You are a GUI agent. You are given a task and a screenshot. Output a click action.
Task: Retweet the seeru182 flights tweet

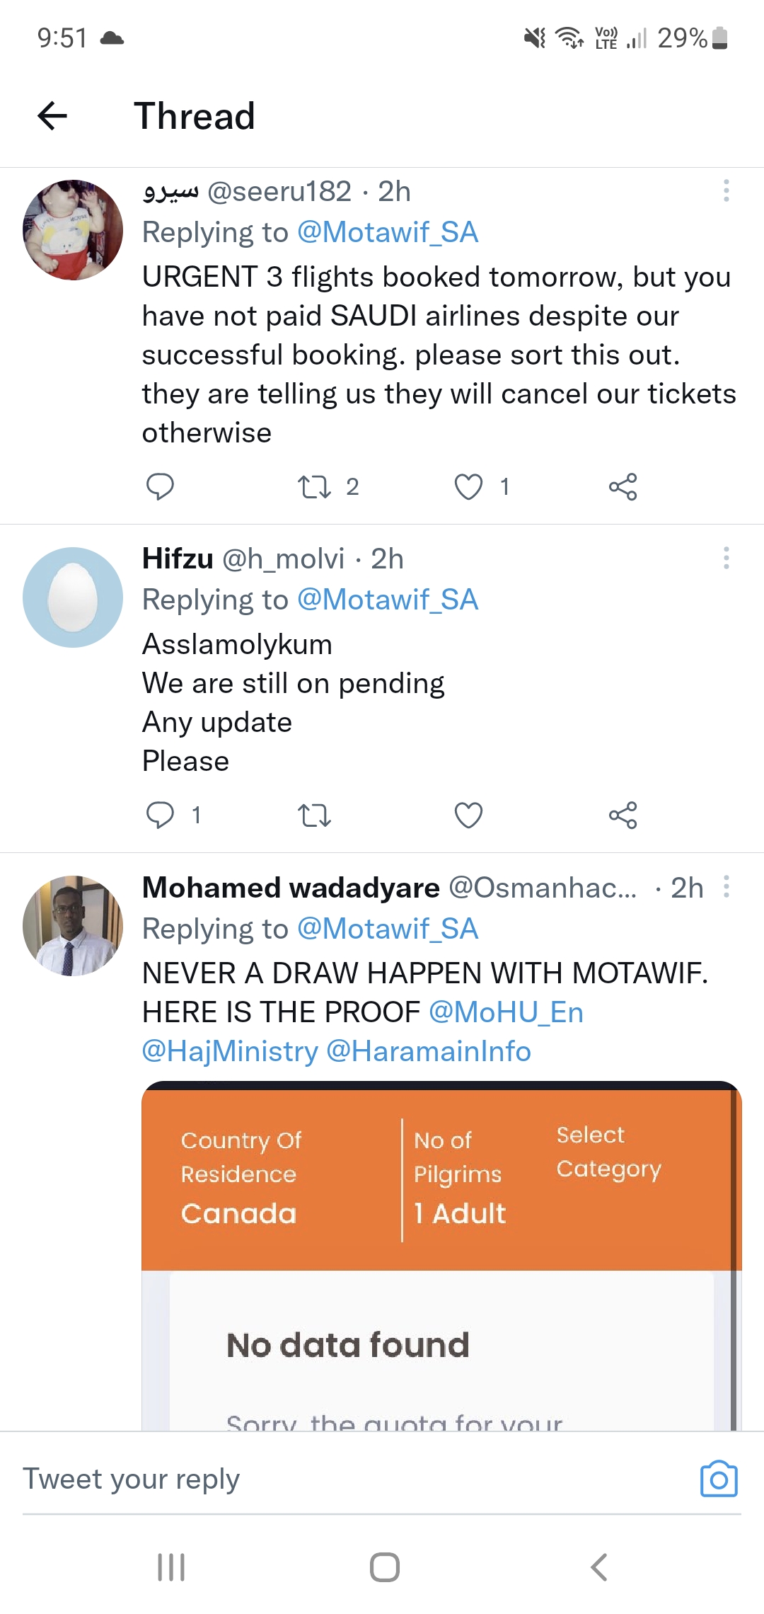[x=314, y=487]
